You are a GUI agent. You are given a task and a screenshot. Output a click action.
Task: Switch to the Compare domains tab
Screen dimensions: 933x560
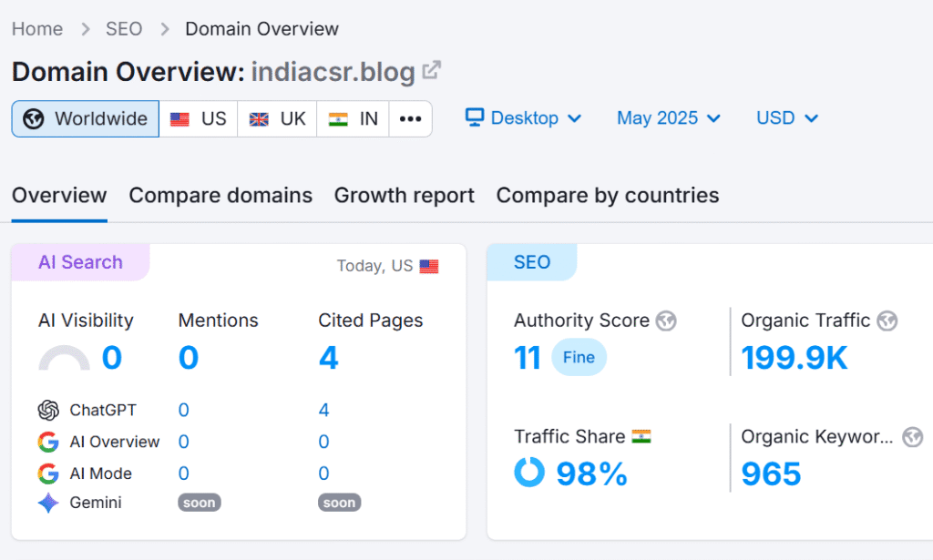click(220, 195)
